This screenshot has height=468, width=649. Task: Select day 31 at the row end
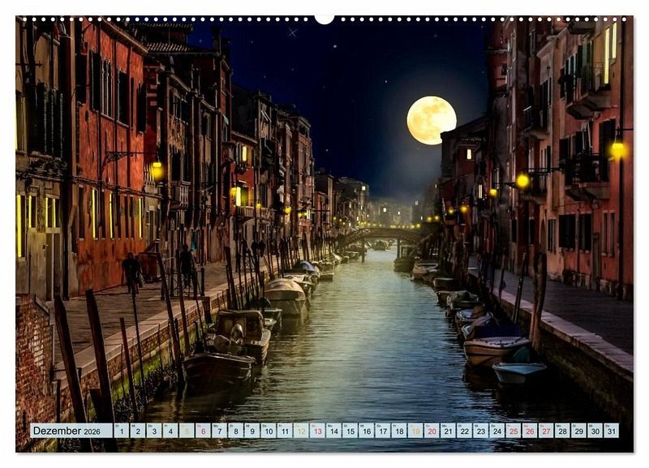click(x=611, y=431)
